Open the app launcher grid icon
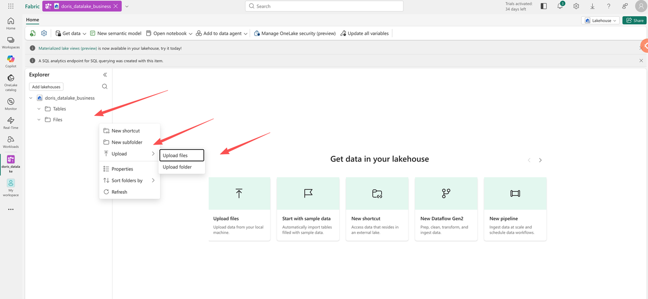 click(x=11, y=7)
